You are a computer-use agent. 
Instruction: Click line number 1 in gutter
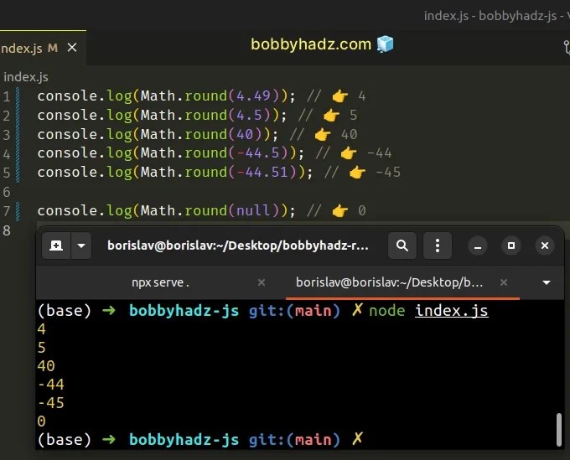click(7, 96)
